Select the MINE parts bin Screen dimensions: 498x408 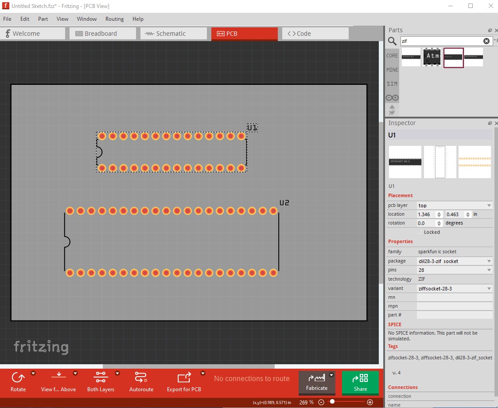pyautogui.click(x=392, y=70)
